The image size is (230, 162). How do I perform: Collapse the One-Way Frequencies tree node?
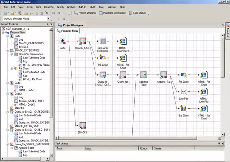tap(12, 54)
